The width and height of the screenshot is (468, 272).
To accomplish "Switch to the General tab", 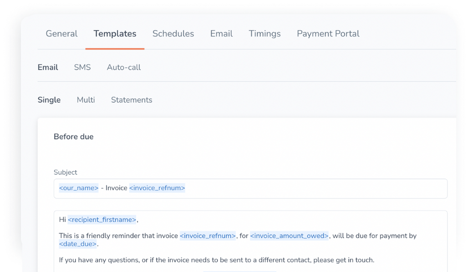I will click(61, 33).
